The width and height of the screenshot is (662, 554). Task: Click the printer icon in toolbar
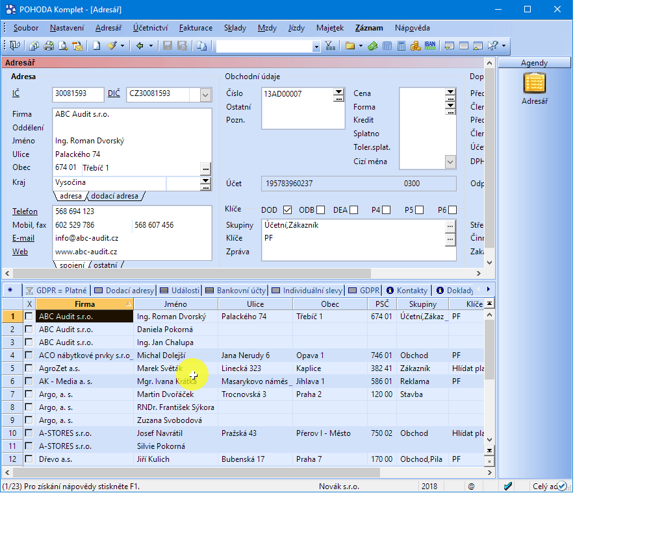click(x=49, y=45)
